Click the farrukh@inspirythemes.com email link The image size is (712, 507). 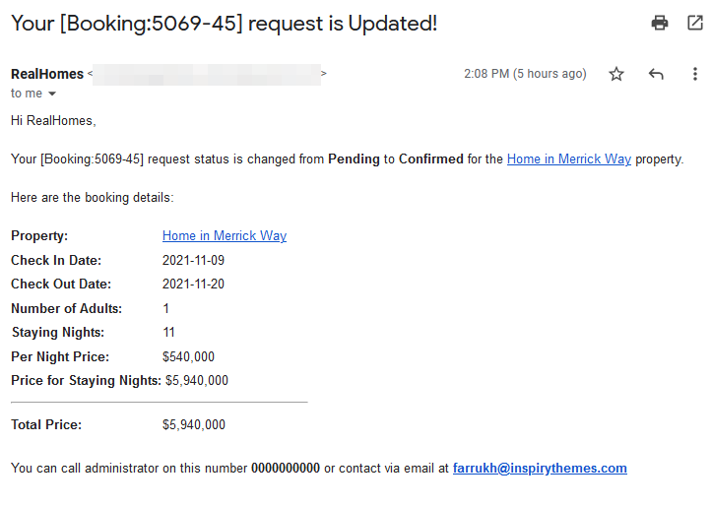[540, 468]
